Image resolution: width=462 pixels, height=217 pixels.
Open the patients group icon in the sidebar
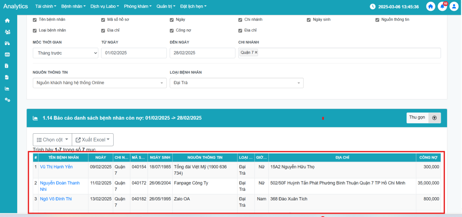7,32
